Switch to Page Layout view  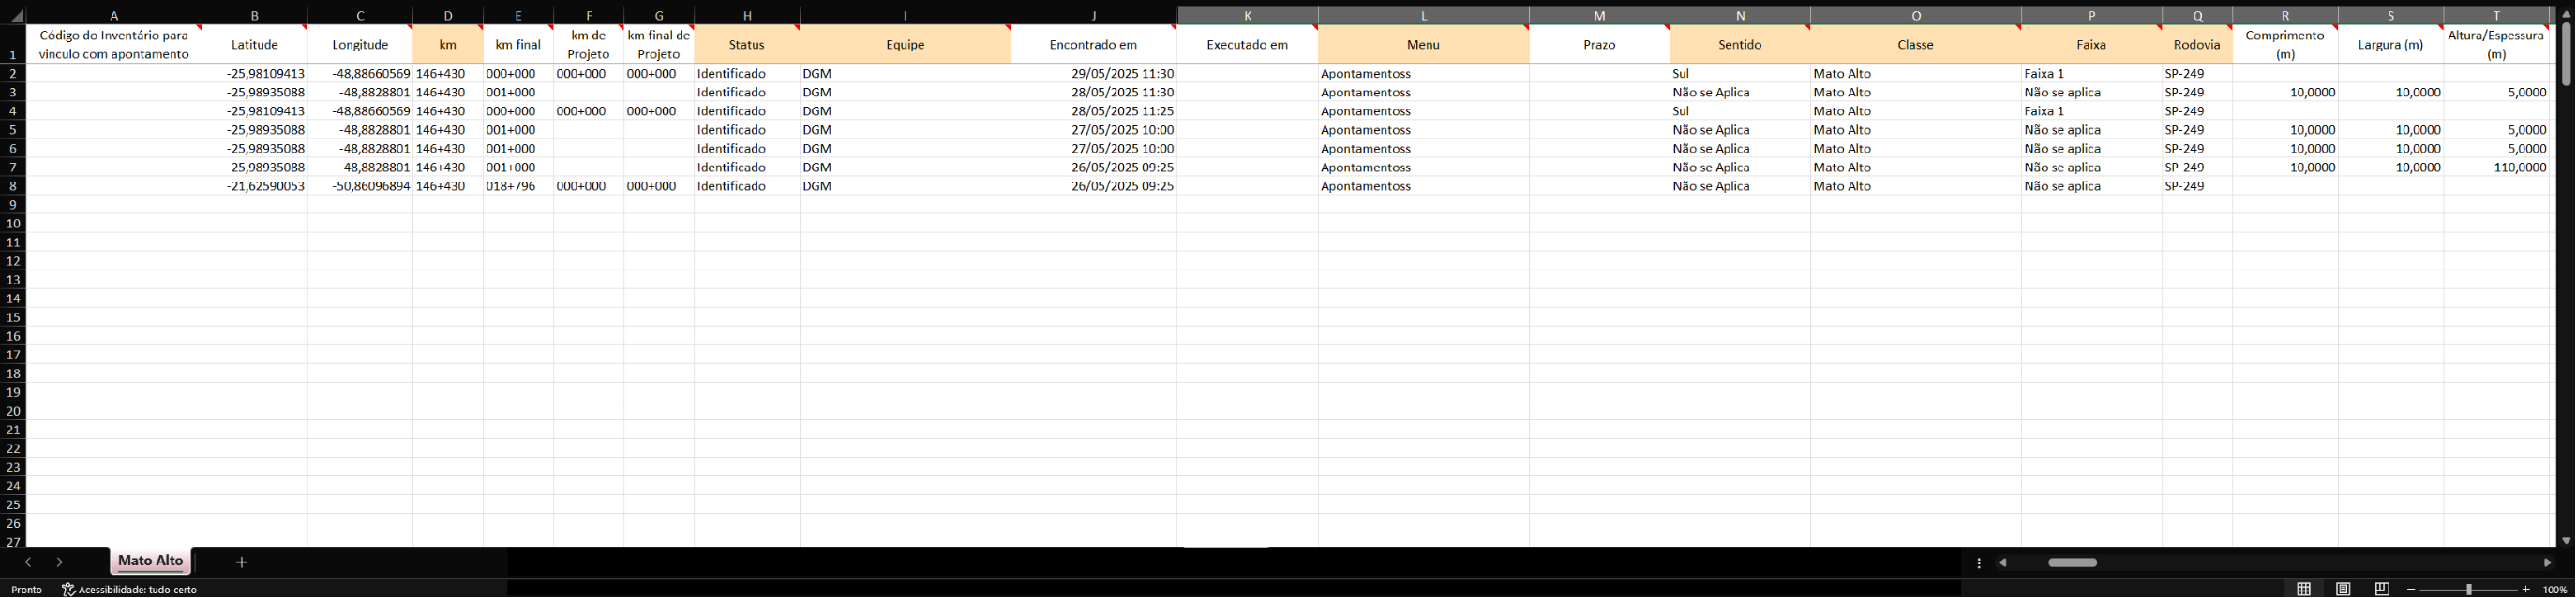pyautogui.click(x=2343, y=589)
